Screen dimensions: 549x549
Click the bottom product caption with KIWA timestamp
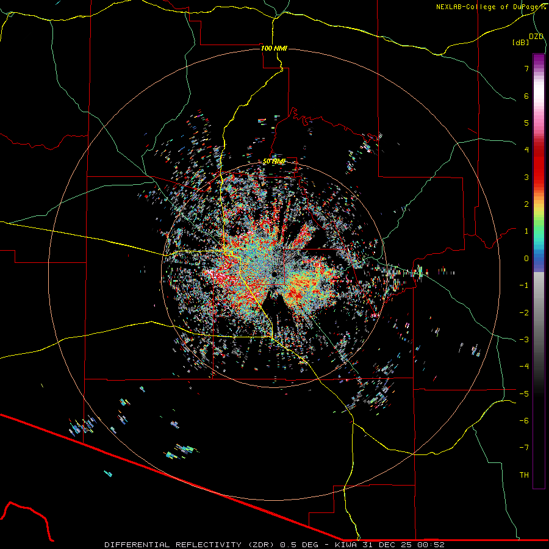click(x=274, y=545)
